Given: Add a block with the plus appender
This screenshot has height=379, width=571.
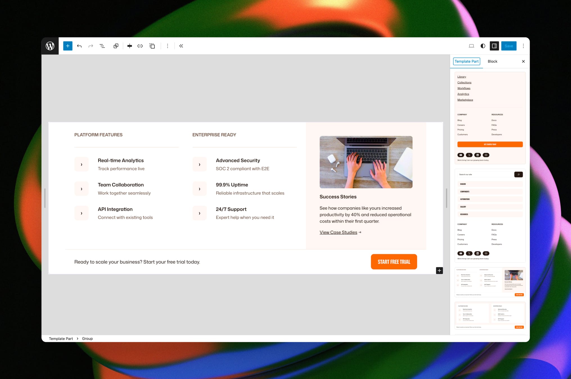Looking at the screenshot, I should 439,270.
